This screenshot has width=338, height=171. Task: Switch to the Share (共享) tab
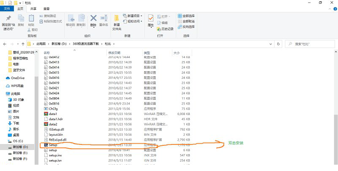[x=33, y=9]
